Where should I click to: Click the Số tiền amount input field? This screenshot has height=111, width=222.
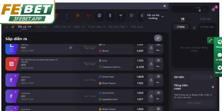(x=202, y=77)
